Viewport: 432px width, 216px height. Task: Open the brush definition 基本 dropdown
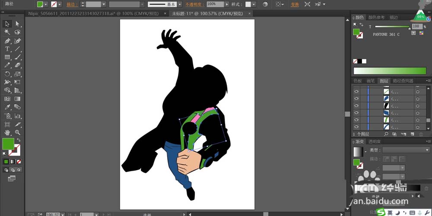tap(180, 4)
